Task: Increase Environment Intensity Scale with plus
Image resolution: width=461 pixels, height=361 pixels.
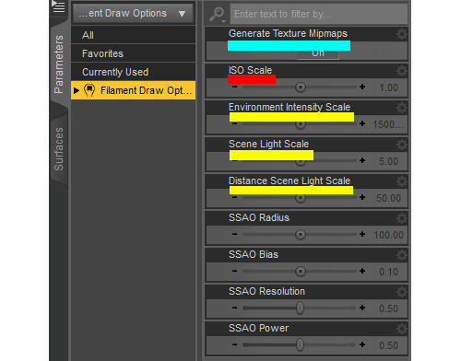Action: point(362,123)
